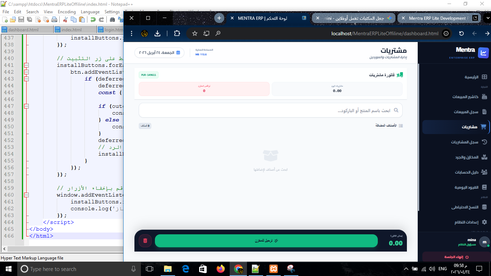Click the Save icon in Notepad++ toolbar
Image resolution: width=491 pixels, height=276 pixels.
[x=21, y=19]
